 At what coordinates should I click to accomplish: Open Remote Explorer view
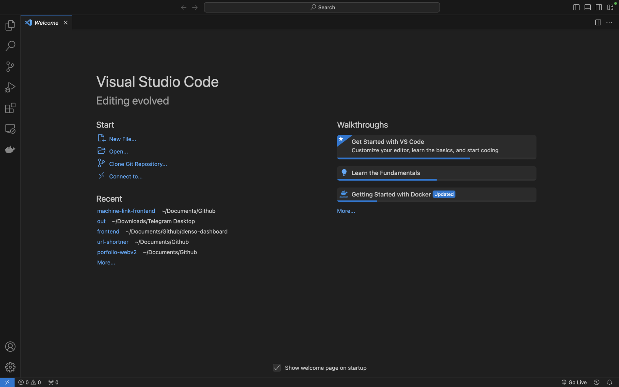tap(10, 129)
